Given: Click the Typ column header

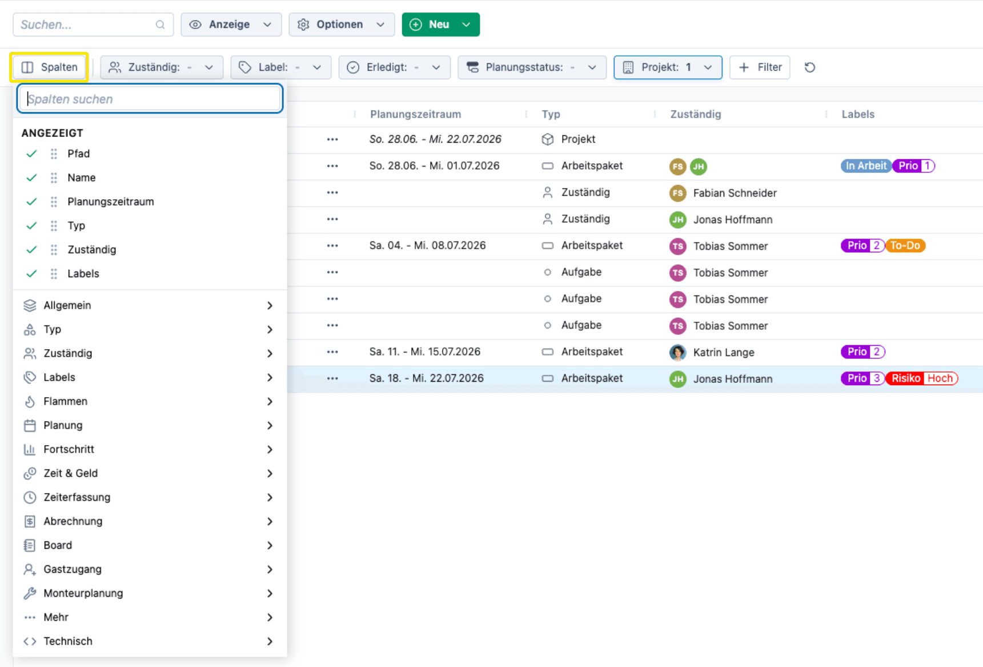Looking at the screenshot, I should [551, 114].
